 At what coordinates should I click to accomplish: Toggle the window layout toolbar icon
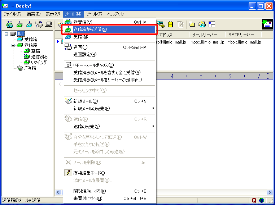tap(212, 24)
